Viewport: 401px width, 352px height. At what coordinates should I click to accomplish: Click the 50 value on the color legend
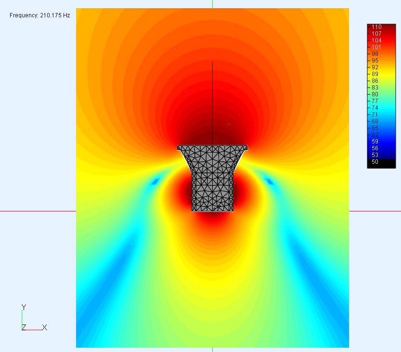[x=375, y=162]
